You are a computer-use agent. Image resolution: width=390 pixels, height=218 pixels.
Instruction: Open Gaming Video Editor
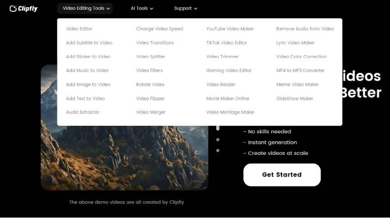229,70
